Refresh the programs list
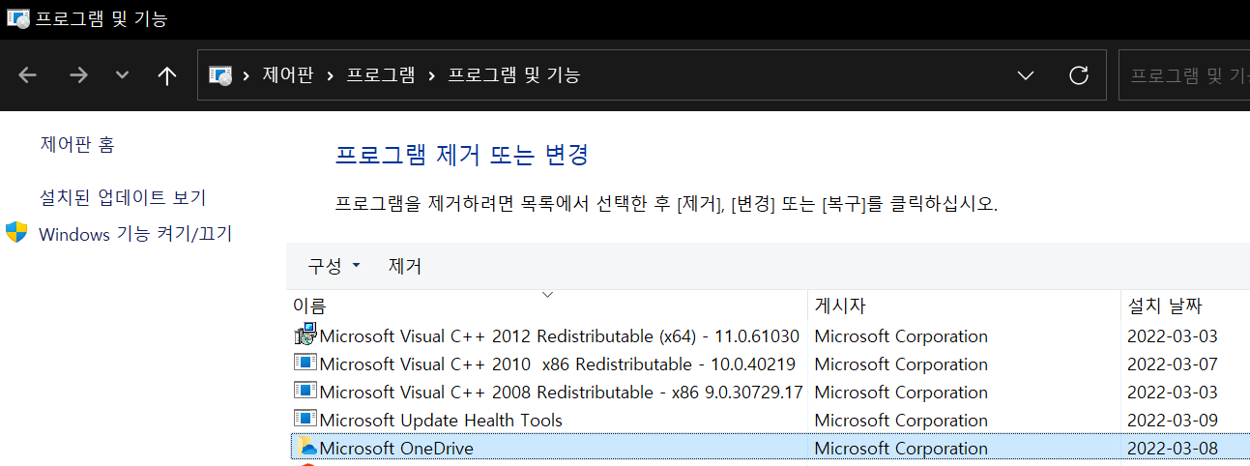This screenshot has width=1250, height=466. (x=1079, y=75)
